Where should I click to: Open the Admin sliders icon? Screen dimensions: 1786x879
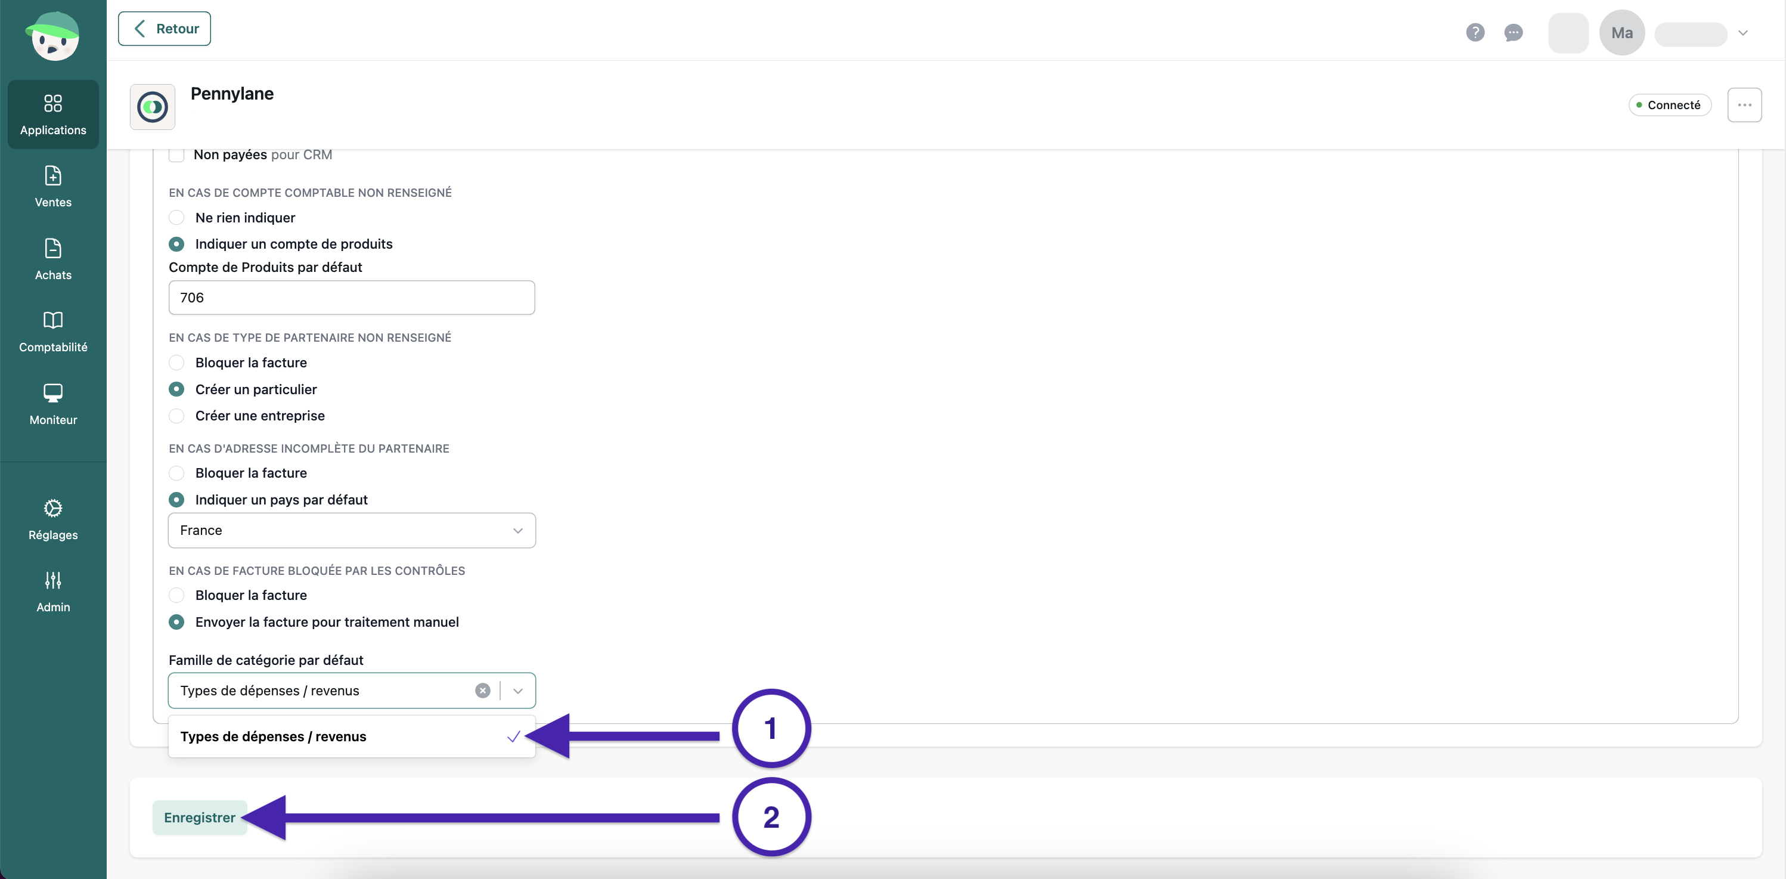(x=52, y=592)
